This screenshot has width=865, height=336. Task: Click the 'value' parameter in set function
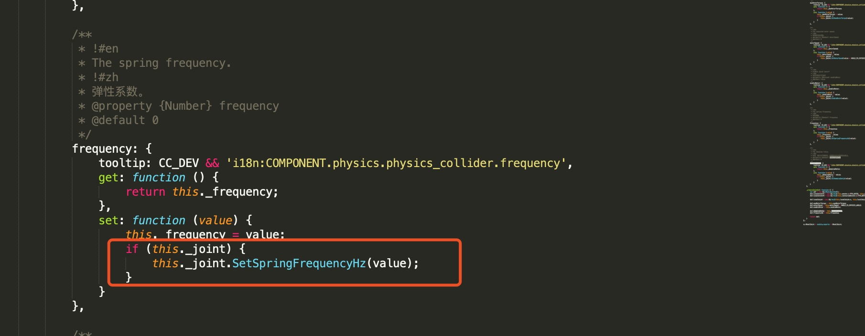215,220
